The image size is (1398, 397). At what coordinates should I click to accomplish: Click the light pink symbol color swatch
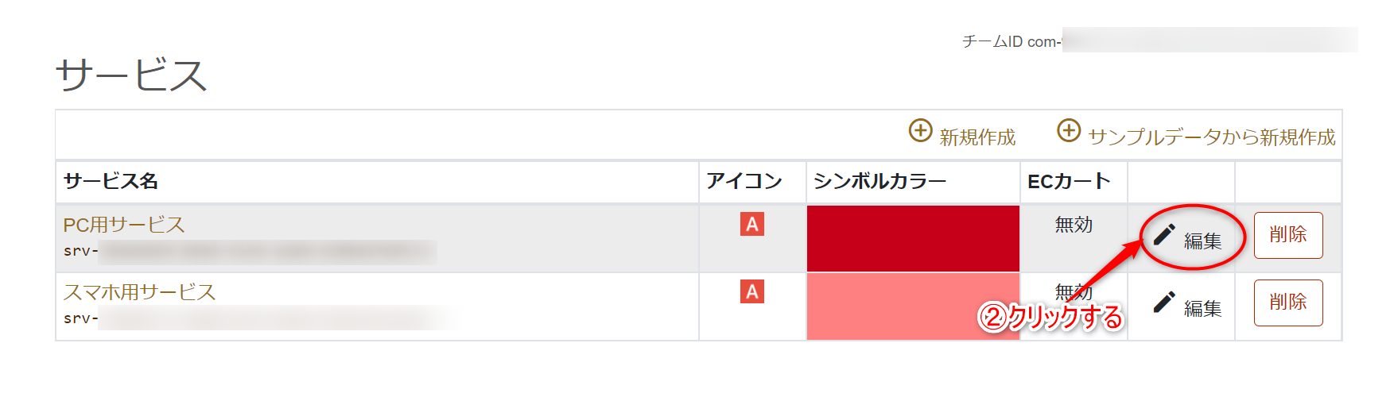point(913,306)
